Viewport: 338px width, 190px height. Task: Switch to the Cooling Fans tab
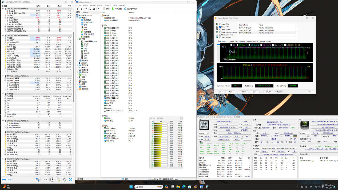(x=233, y=41)
